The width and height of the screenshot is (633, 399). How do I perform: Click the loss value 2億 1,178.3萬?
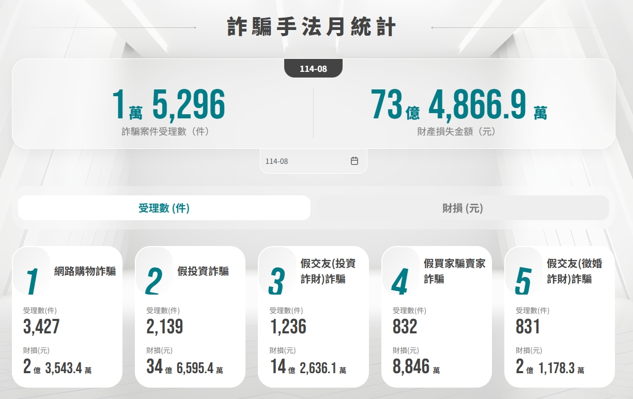tap(550, 367)
